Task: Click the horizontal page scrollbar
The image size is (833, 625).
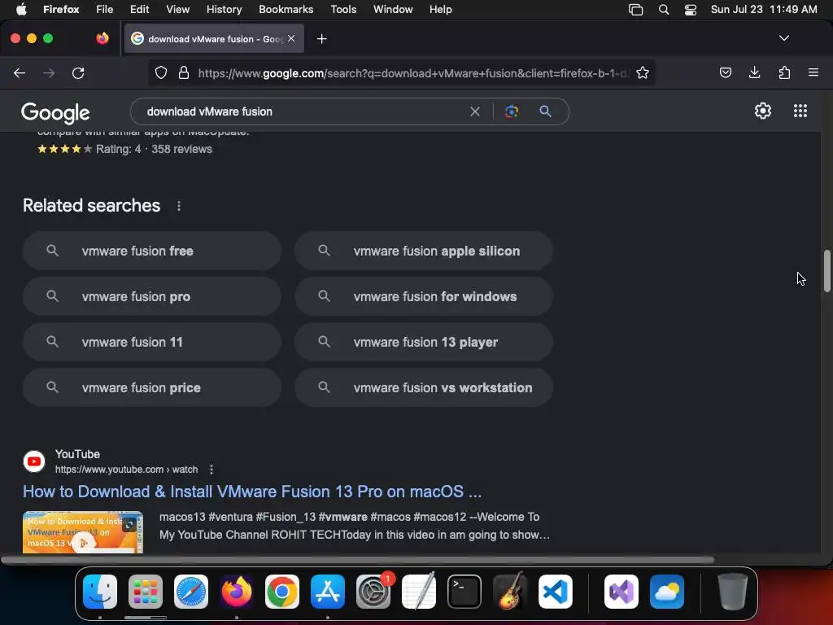Action: tap(357, 560)
